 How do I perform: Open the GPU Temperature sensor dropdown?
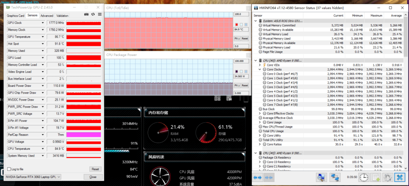click(43, 37)
